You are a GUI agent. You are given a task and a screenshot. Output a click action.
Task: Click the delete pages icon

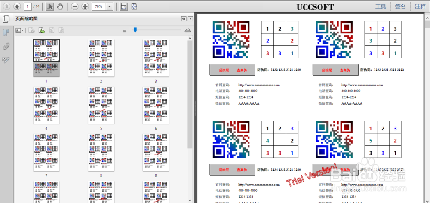pos(31,30)
